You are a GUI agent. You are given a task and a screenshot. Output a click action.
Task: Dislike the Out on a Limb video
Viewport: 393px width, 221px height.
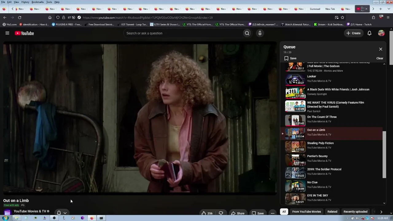(221, 213)
